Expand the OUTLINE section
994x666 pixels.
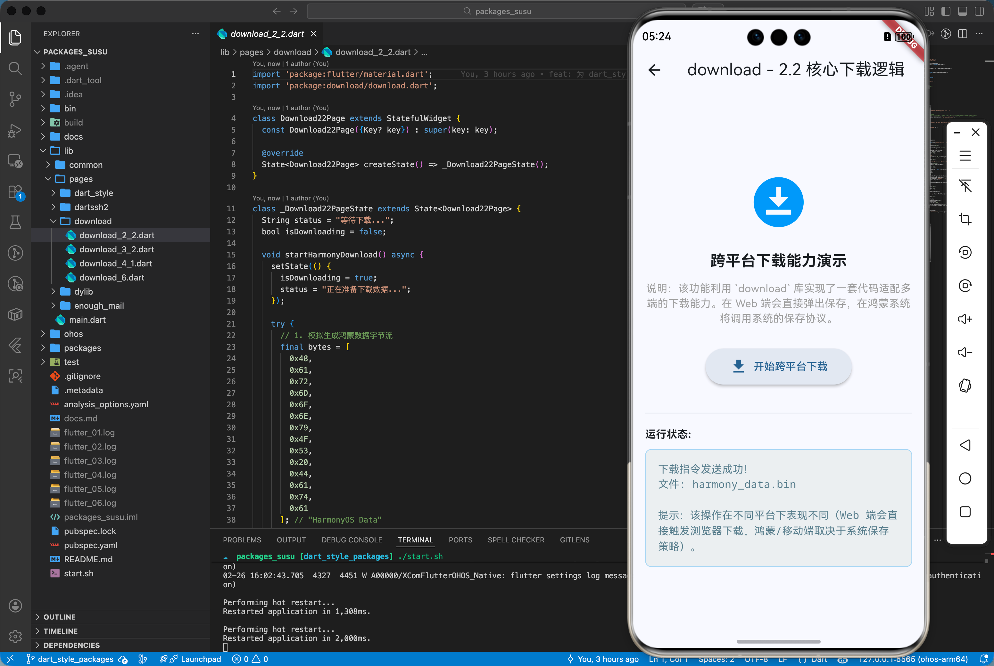(x=60, y=617)
